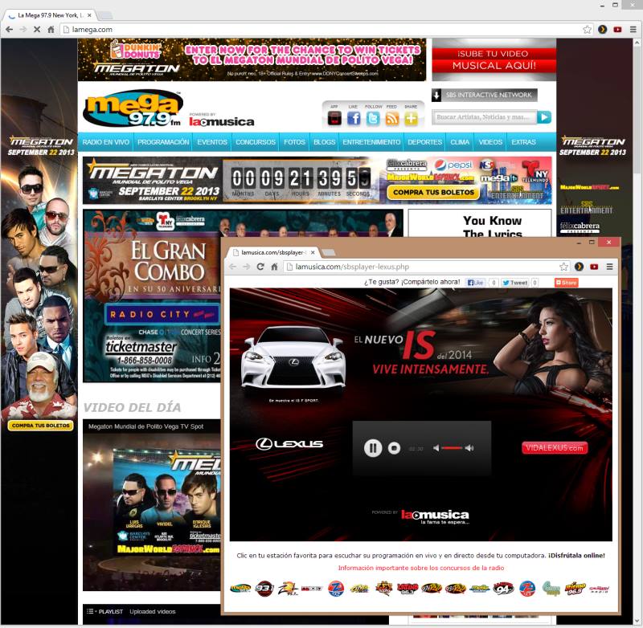The image size is (643, 628).
Task: Expand the SBS Interactive Network dropdown
Action: pos(437,95)
